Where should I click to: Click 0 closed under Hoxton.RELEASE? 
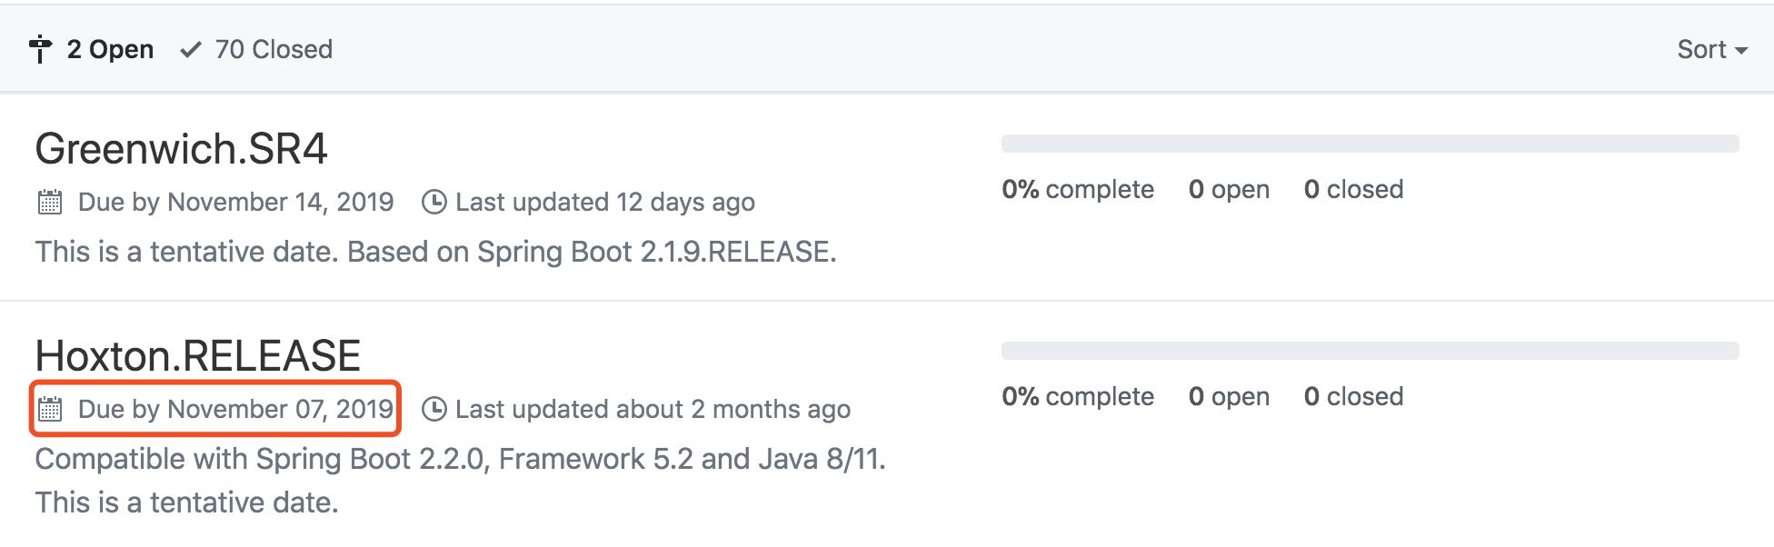click(1353, 396)
